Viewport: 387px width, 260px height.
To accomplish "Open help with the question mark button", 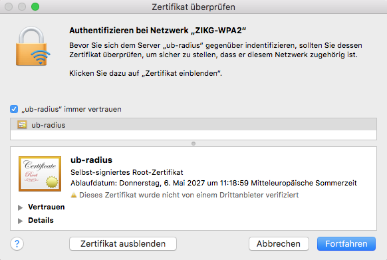I will [17, 243].
